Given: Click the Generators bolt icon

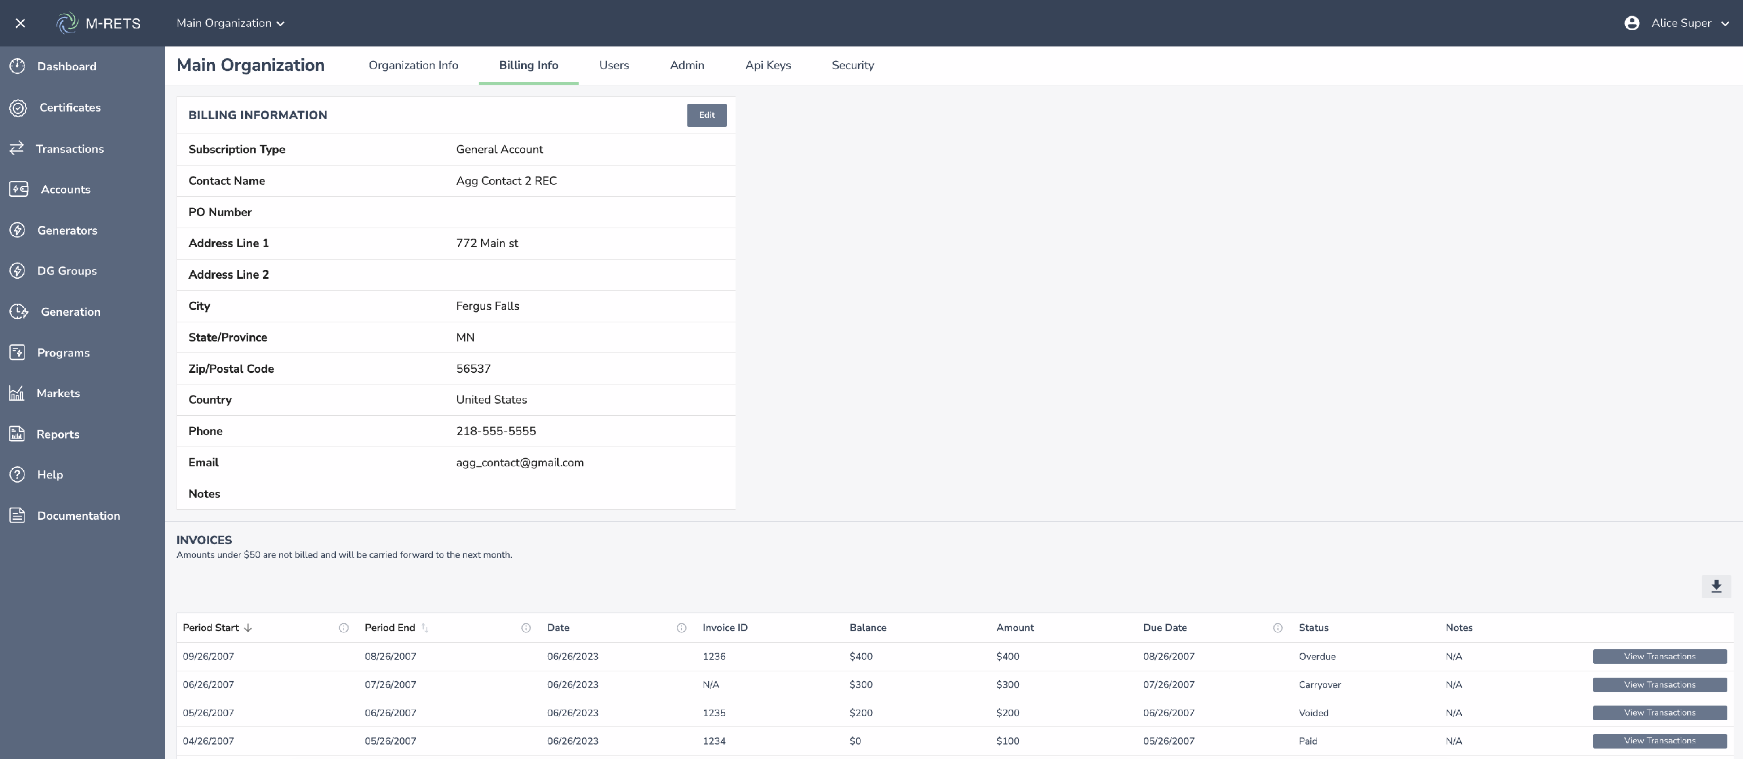Looking at the screenshot, I should pyautogui.click(x=17, y=230).
